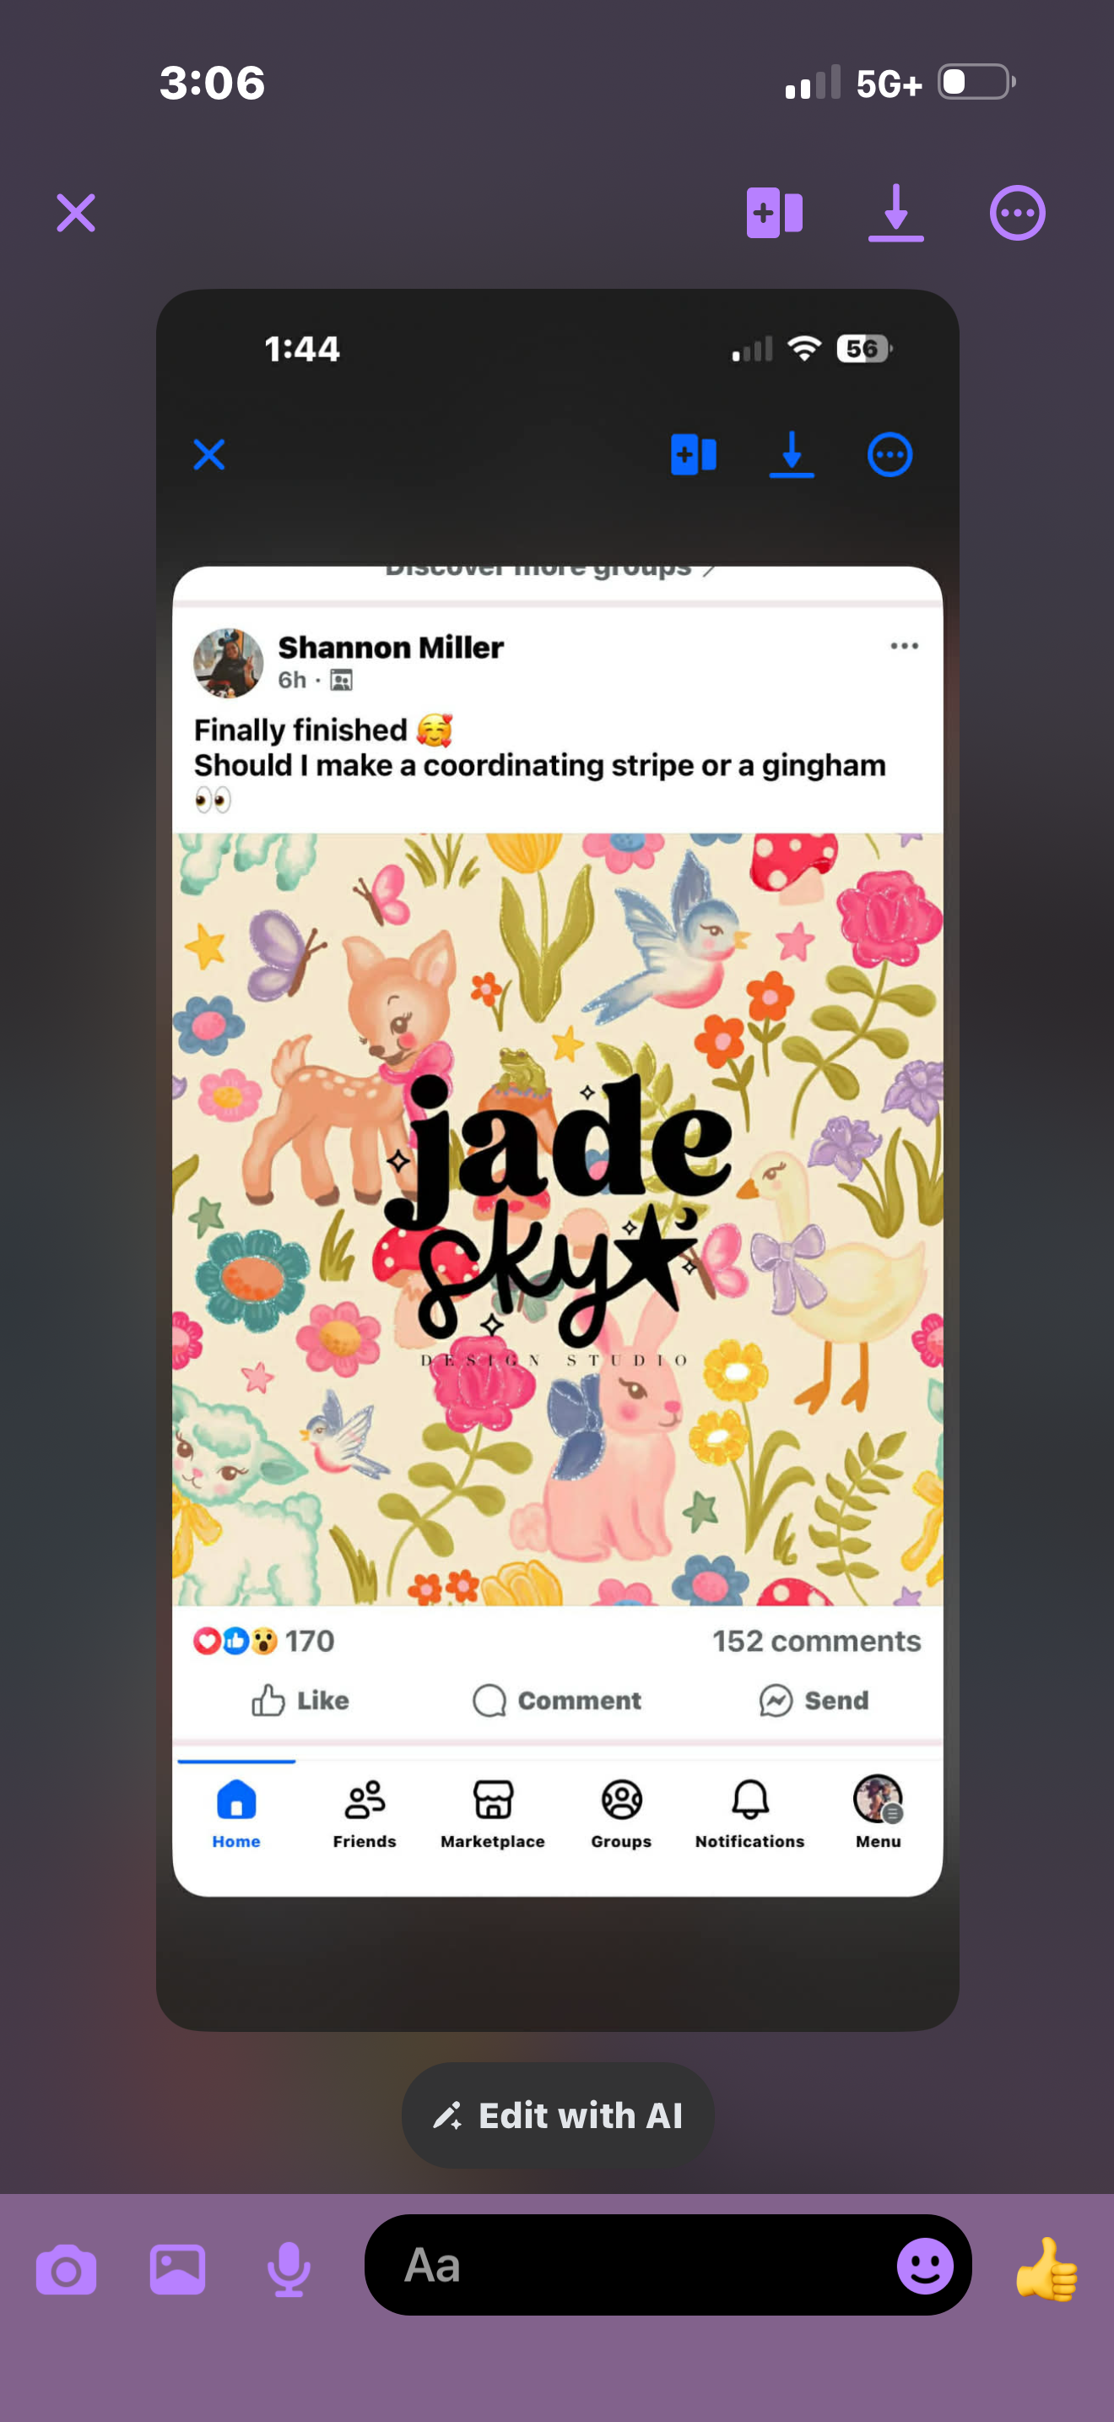Tap the Like button on Shannon Miller's post
This screenshot has height=2422, width=1114.
pyautogui.click(x=300, y=1700)
